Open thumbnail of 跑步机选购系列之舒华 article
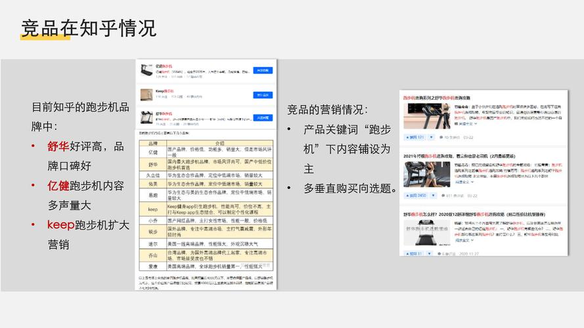This screenshot has height=328, width=584. pyautogui.click(x=427, y=116)
